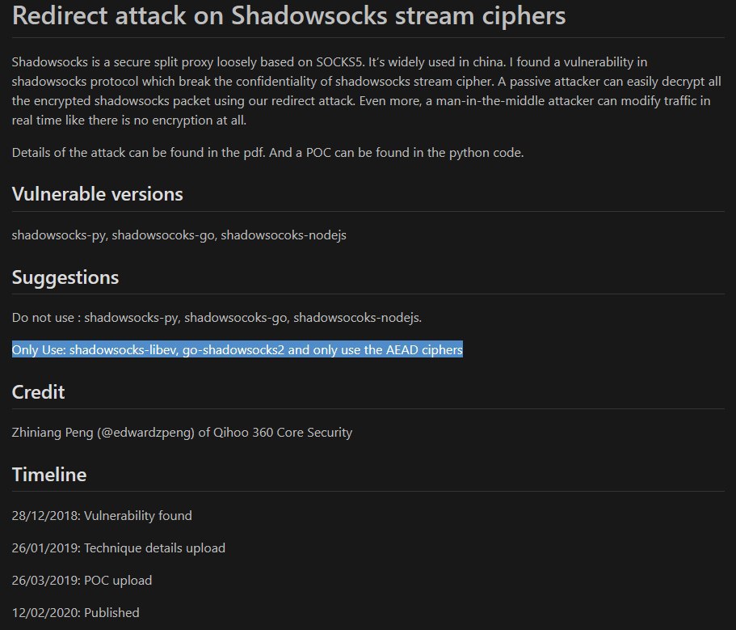Click the 26/01/2019 Technique details upload entry
736x630 pixels.
click(118, 548)
